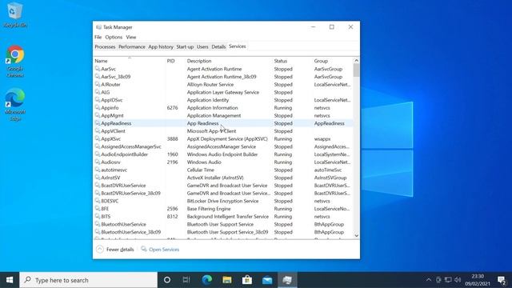Open Mail app from taskbar
512x288 pixels.
[267, 280]
